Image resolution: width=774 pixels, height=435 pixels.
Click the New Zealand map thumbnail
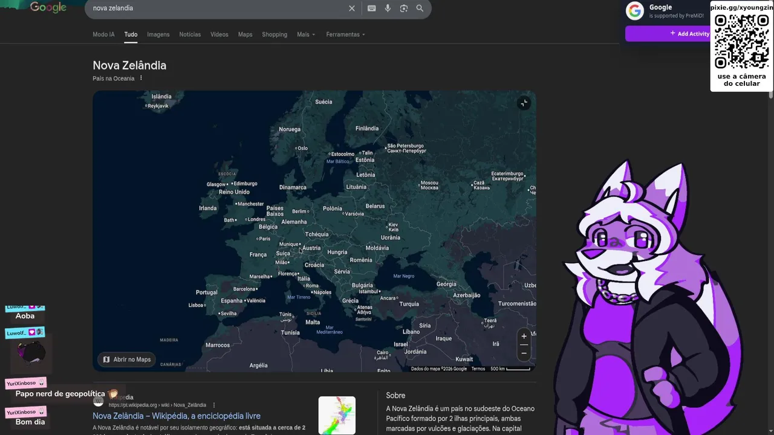coord(337,415)
